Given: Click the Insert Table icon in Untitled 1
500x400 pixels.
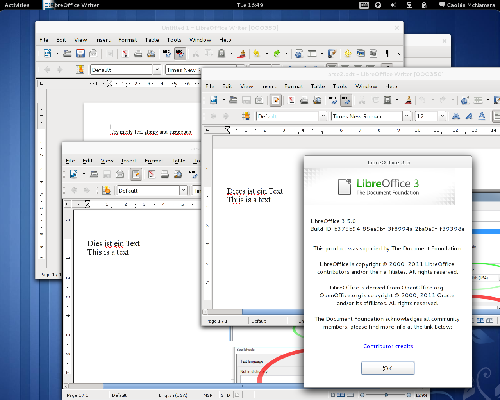Looking at the screenshot, I should coord(312,54).
